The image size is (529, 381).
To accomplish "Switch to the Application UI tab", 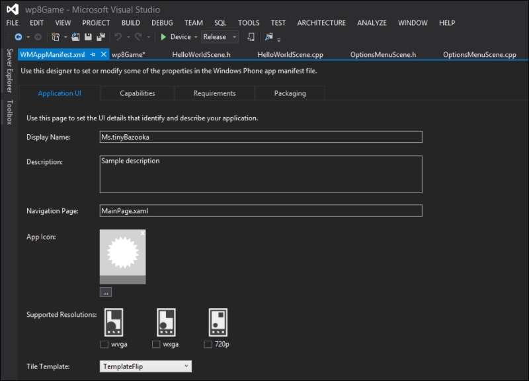I will point(60,93).
